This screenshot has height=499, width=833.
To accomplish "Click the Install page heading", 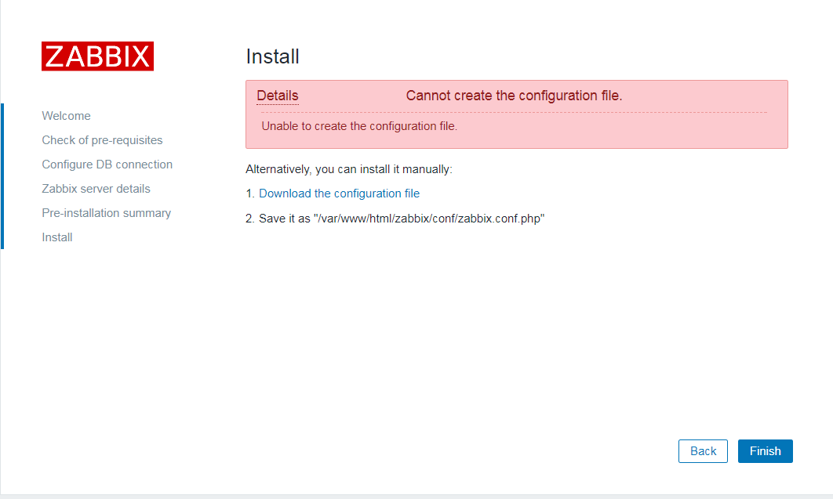I will [272, 56].
